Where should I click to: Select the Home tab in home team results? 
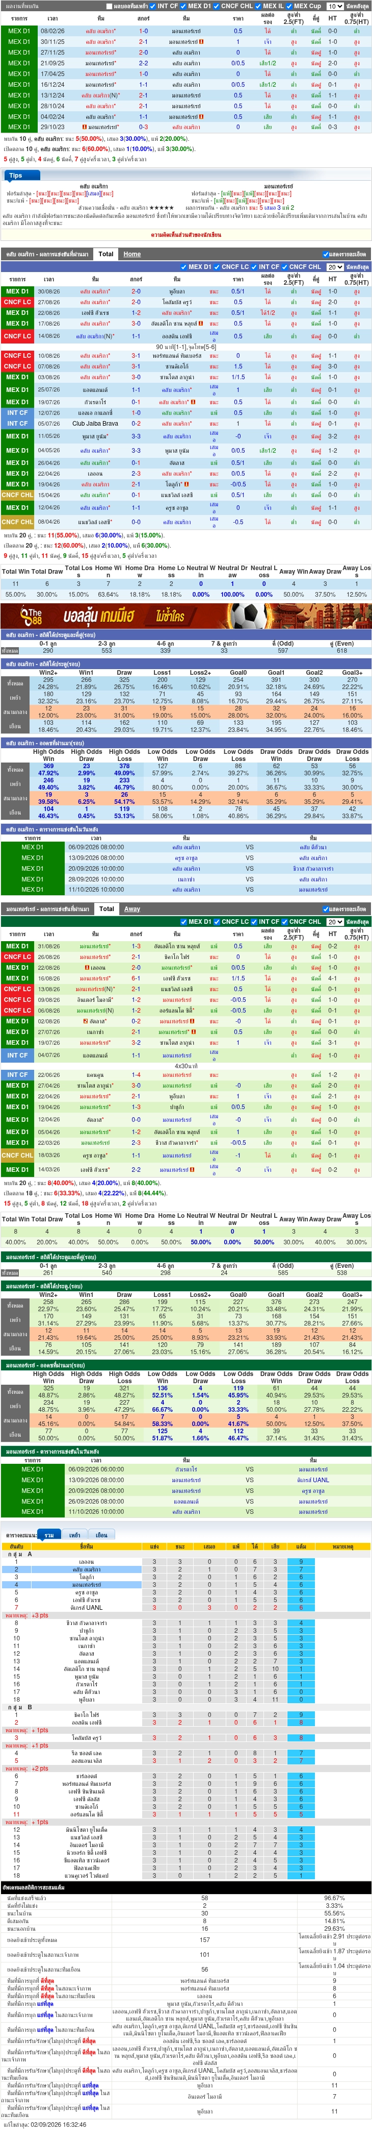(x=132, y=255)
